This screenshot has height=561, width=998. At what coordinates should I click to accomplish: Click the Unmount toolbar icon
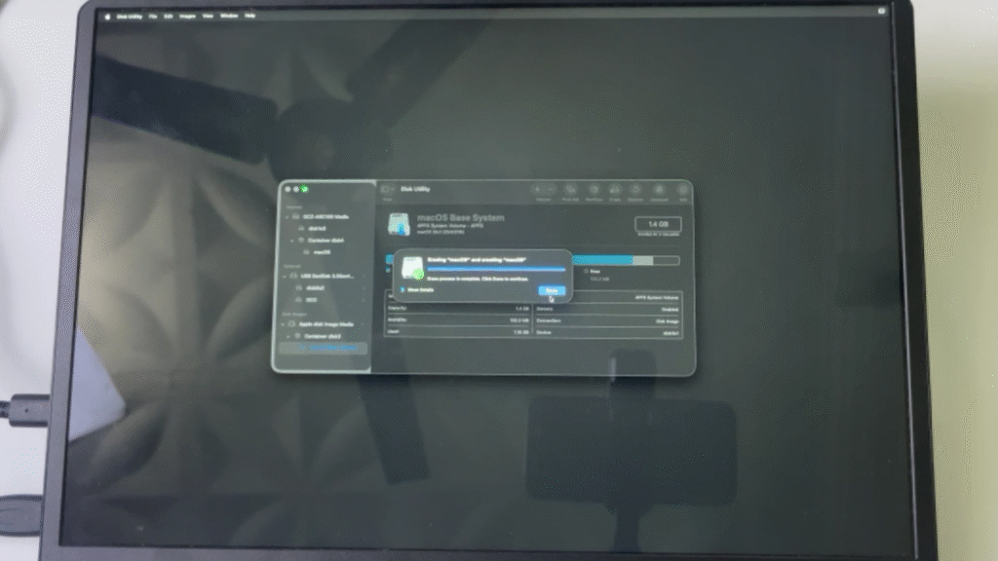coord(660,190)
